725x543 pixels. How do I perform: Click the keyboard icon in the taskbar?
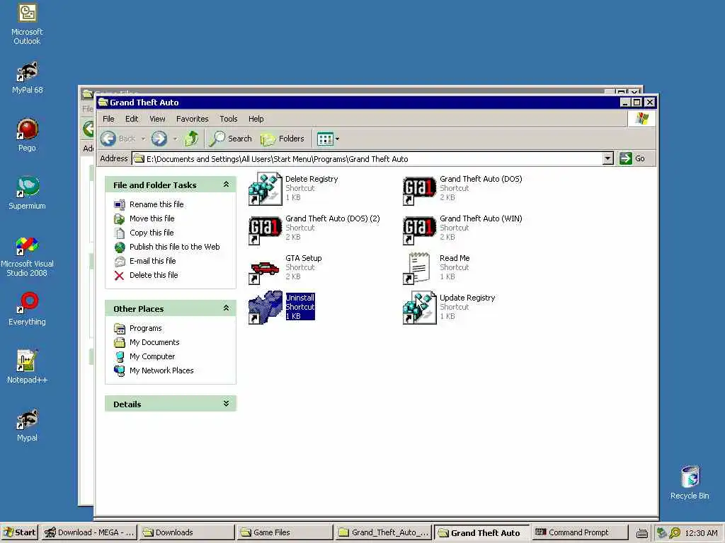(641, 533)
